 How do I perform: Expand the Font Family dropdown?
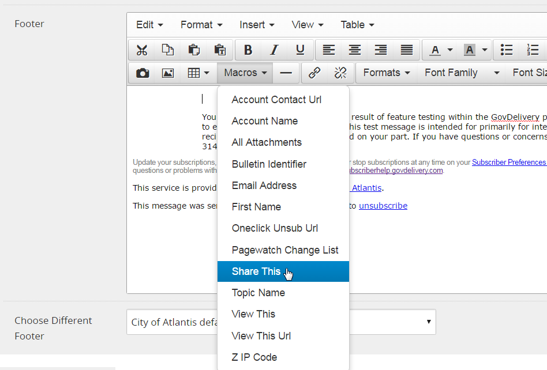pos(462,73)
